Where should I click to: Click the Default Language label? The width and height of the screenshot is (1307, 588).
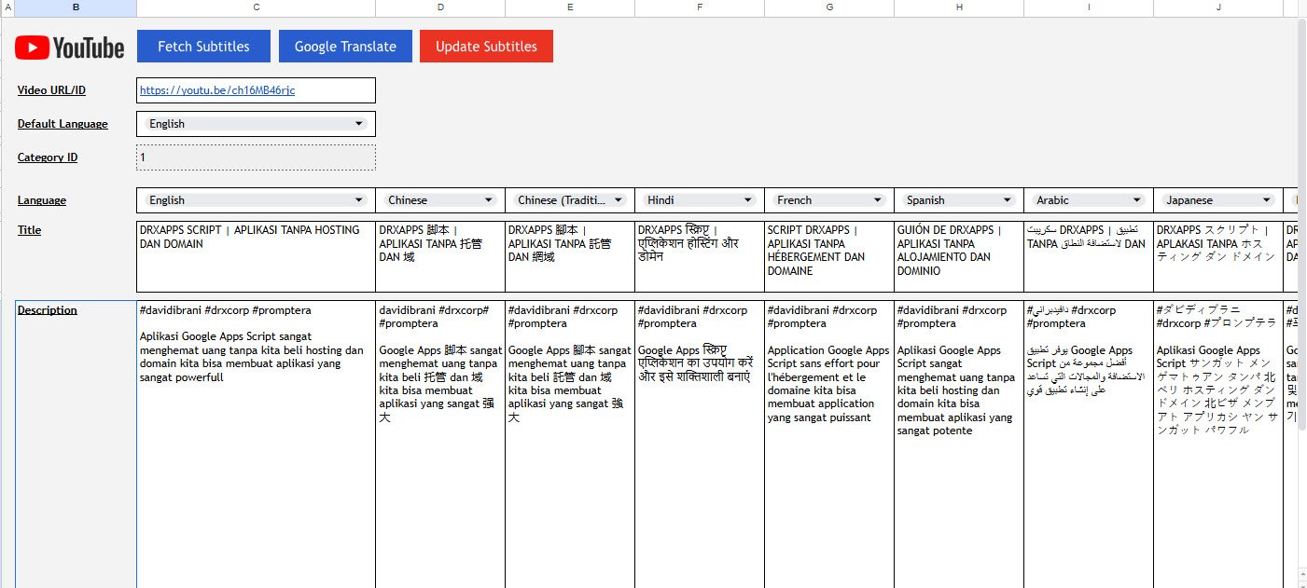coord(63,124)
